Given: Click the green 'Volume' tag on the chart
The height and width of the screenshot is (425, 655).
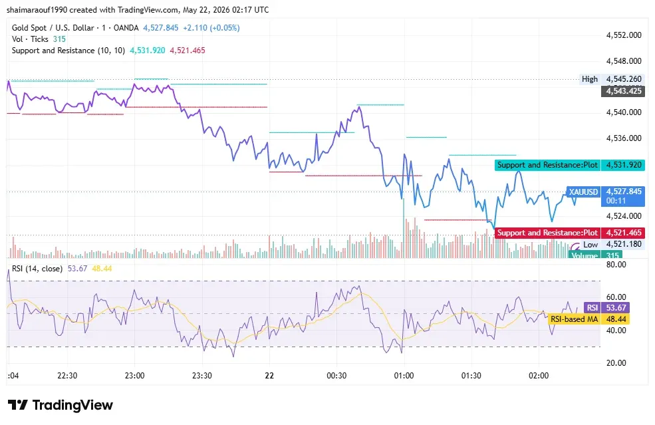Looking at the screenshot, I should tap(585, 255).
